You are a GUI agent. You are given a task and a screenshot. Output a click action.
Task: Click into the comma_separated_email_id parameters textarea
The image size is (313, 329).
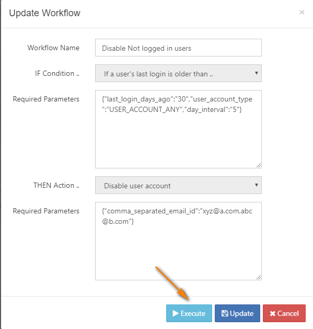178,241
